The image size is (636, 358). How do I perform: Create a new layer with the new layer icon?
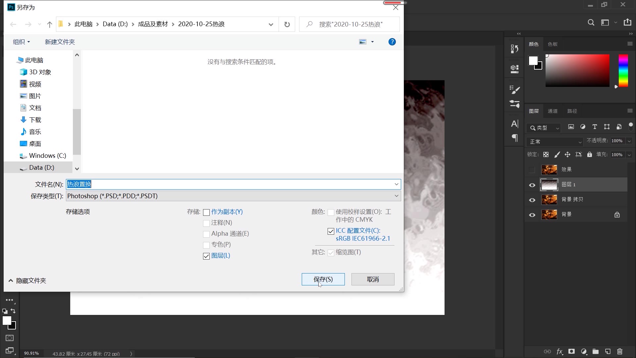tap(608, 352)
